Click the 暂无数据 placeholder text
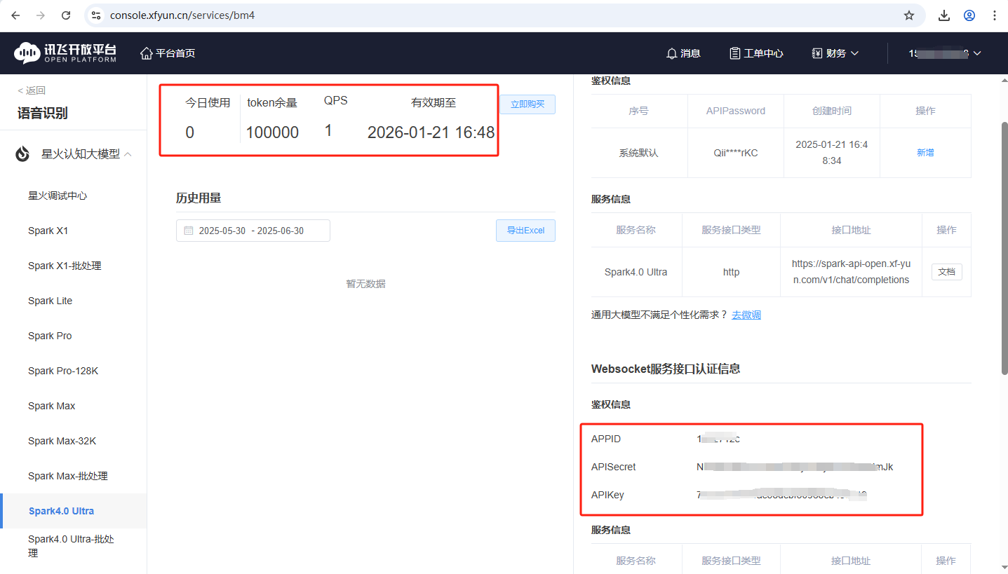 365,284
